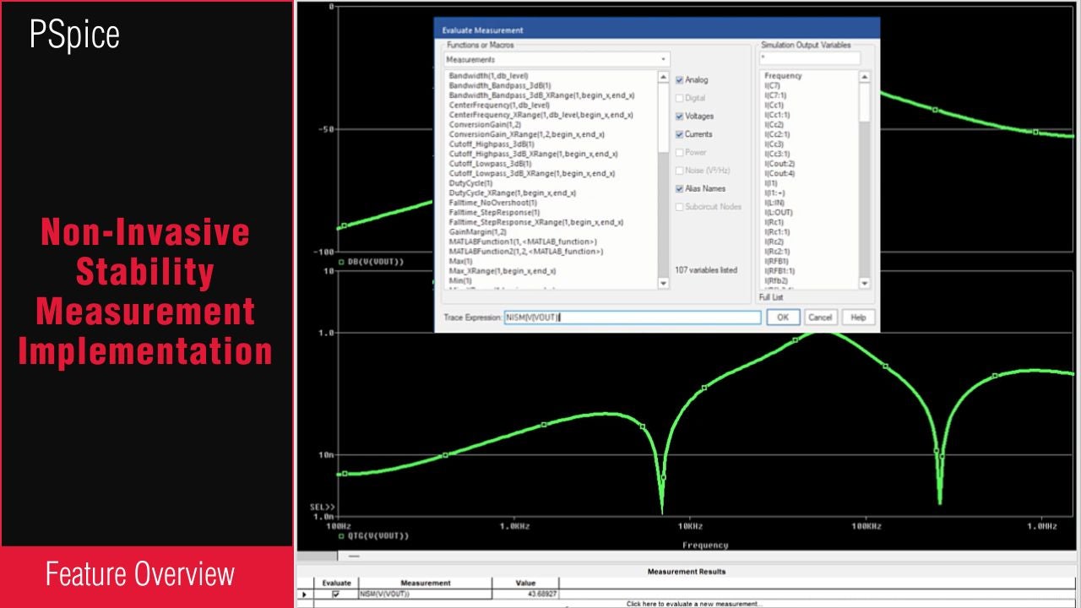Click the Subcircuit Nodes checkbox

679,207
